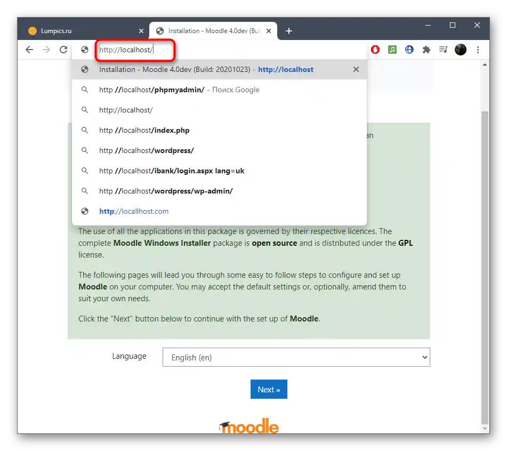Select the Installation - Moodle 4.0dev tab
The height and width of the screenshot is (451, 507).
(213, 31)
